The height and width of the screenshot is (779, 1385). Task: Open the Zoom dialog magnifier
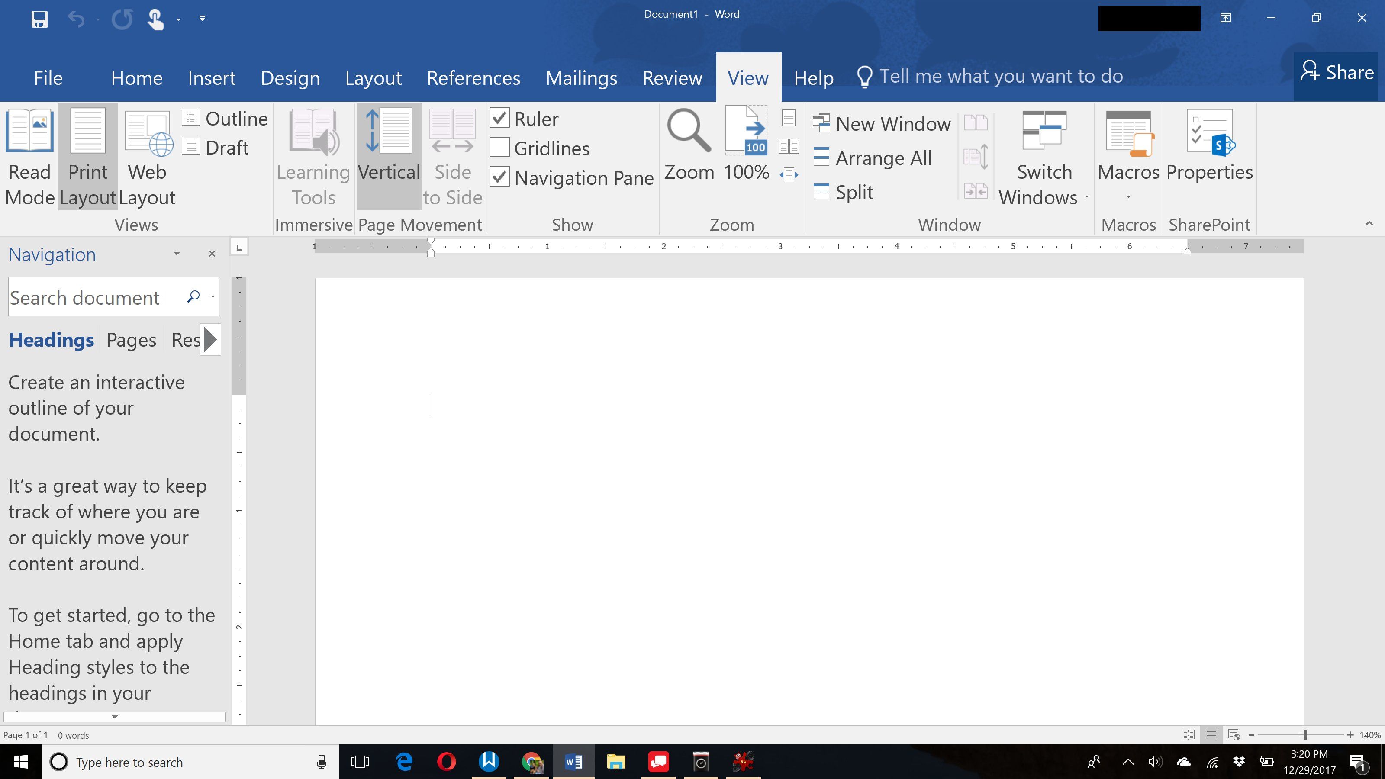tap(689, 145)
